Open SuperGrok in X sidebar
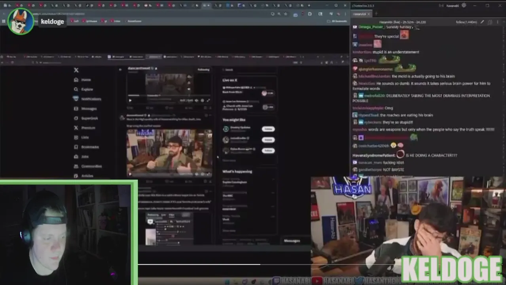Viewport: 506px width, 285px height. pyautogui.click(x=86, y=118)
